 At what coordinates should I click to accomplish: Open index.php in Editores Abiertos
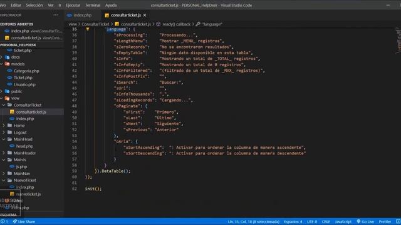point(32,31)
